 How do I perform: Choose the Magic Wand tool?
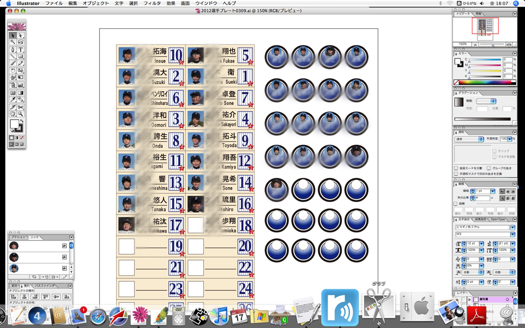tap(13, 42)
